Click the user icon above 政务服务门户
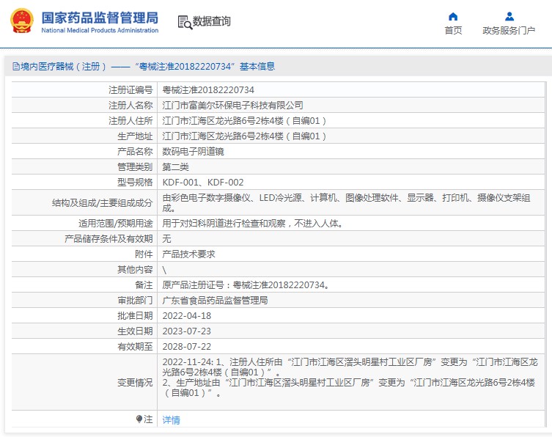552x437 pixels. [x=509, y=17]
